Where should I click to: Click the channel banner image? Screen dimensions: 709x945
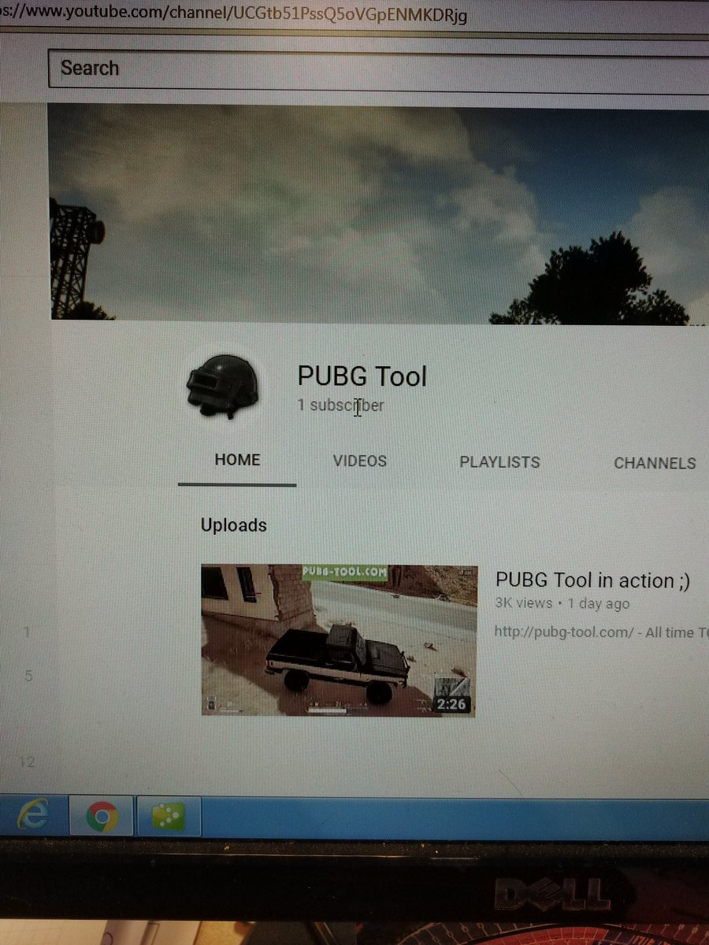coord(379,215)
